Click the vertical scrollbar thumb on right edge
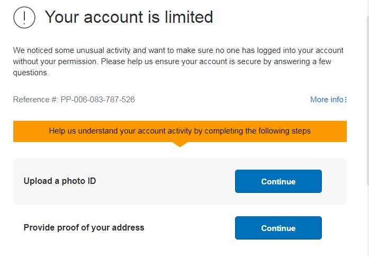This screenshot has width=369, height=257. pos(366,101)
